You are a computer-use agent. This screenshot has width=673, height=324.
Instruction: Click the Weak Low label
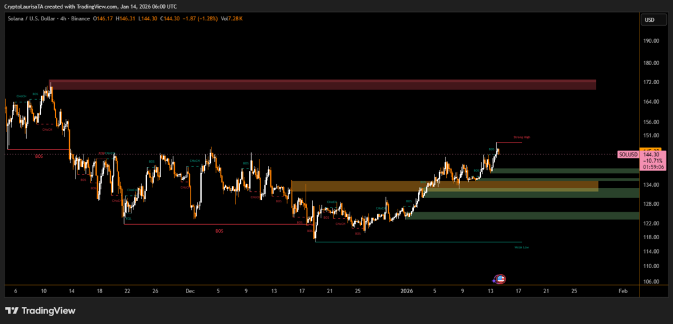point(522,247)
